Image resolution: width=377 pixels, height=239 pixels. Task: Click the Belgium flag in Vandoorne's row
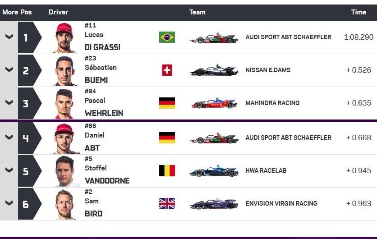167,170
